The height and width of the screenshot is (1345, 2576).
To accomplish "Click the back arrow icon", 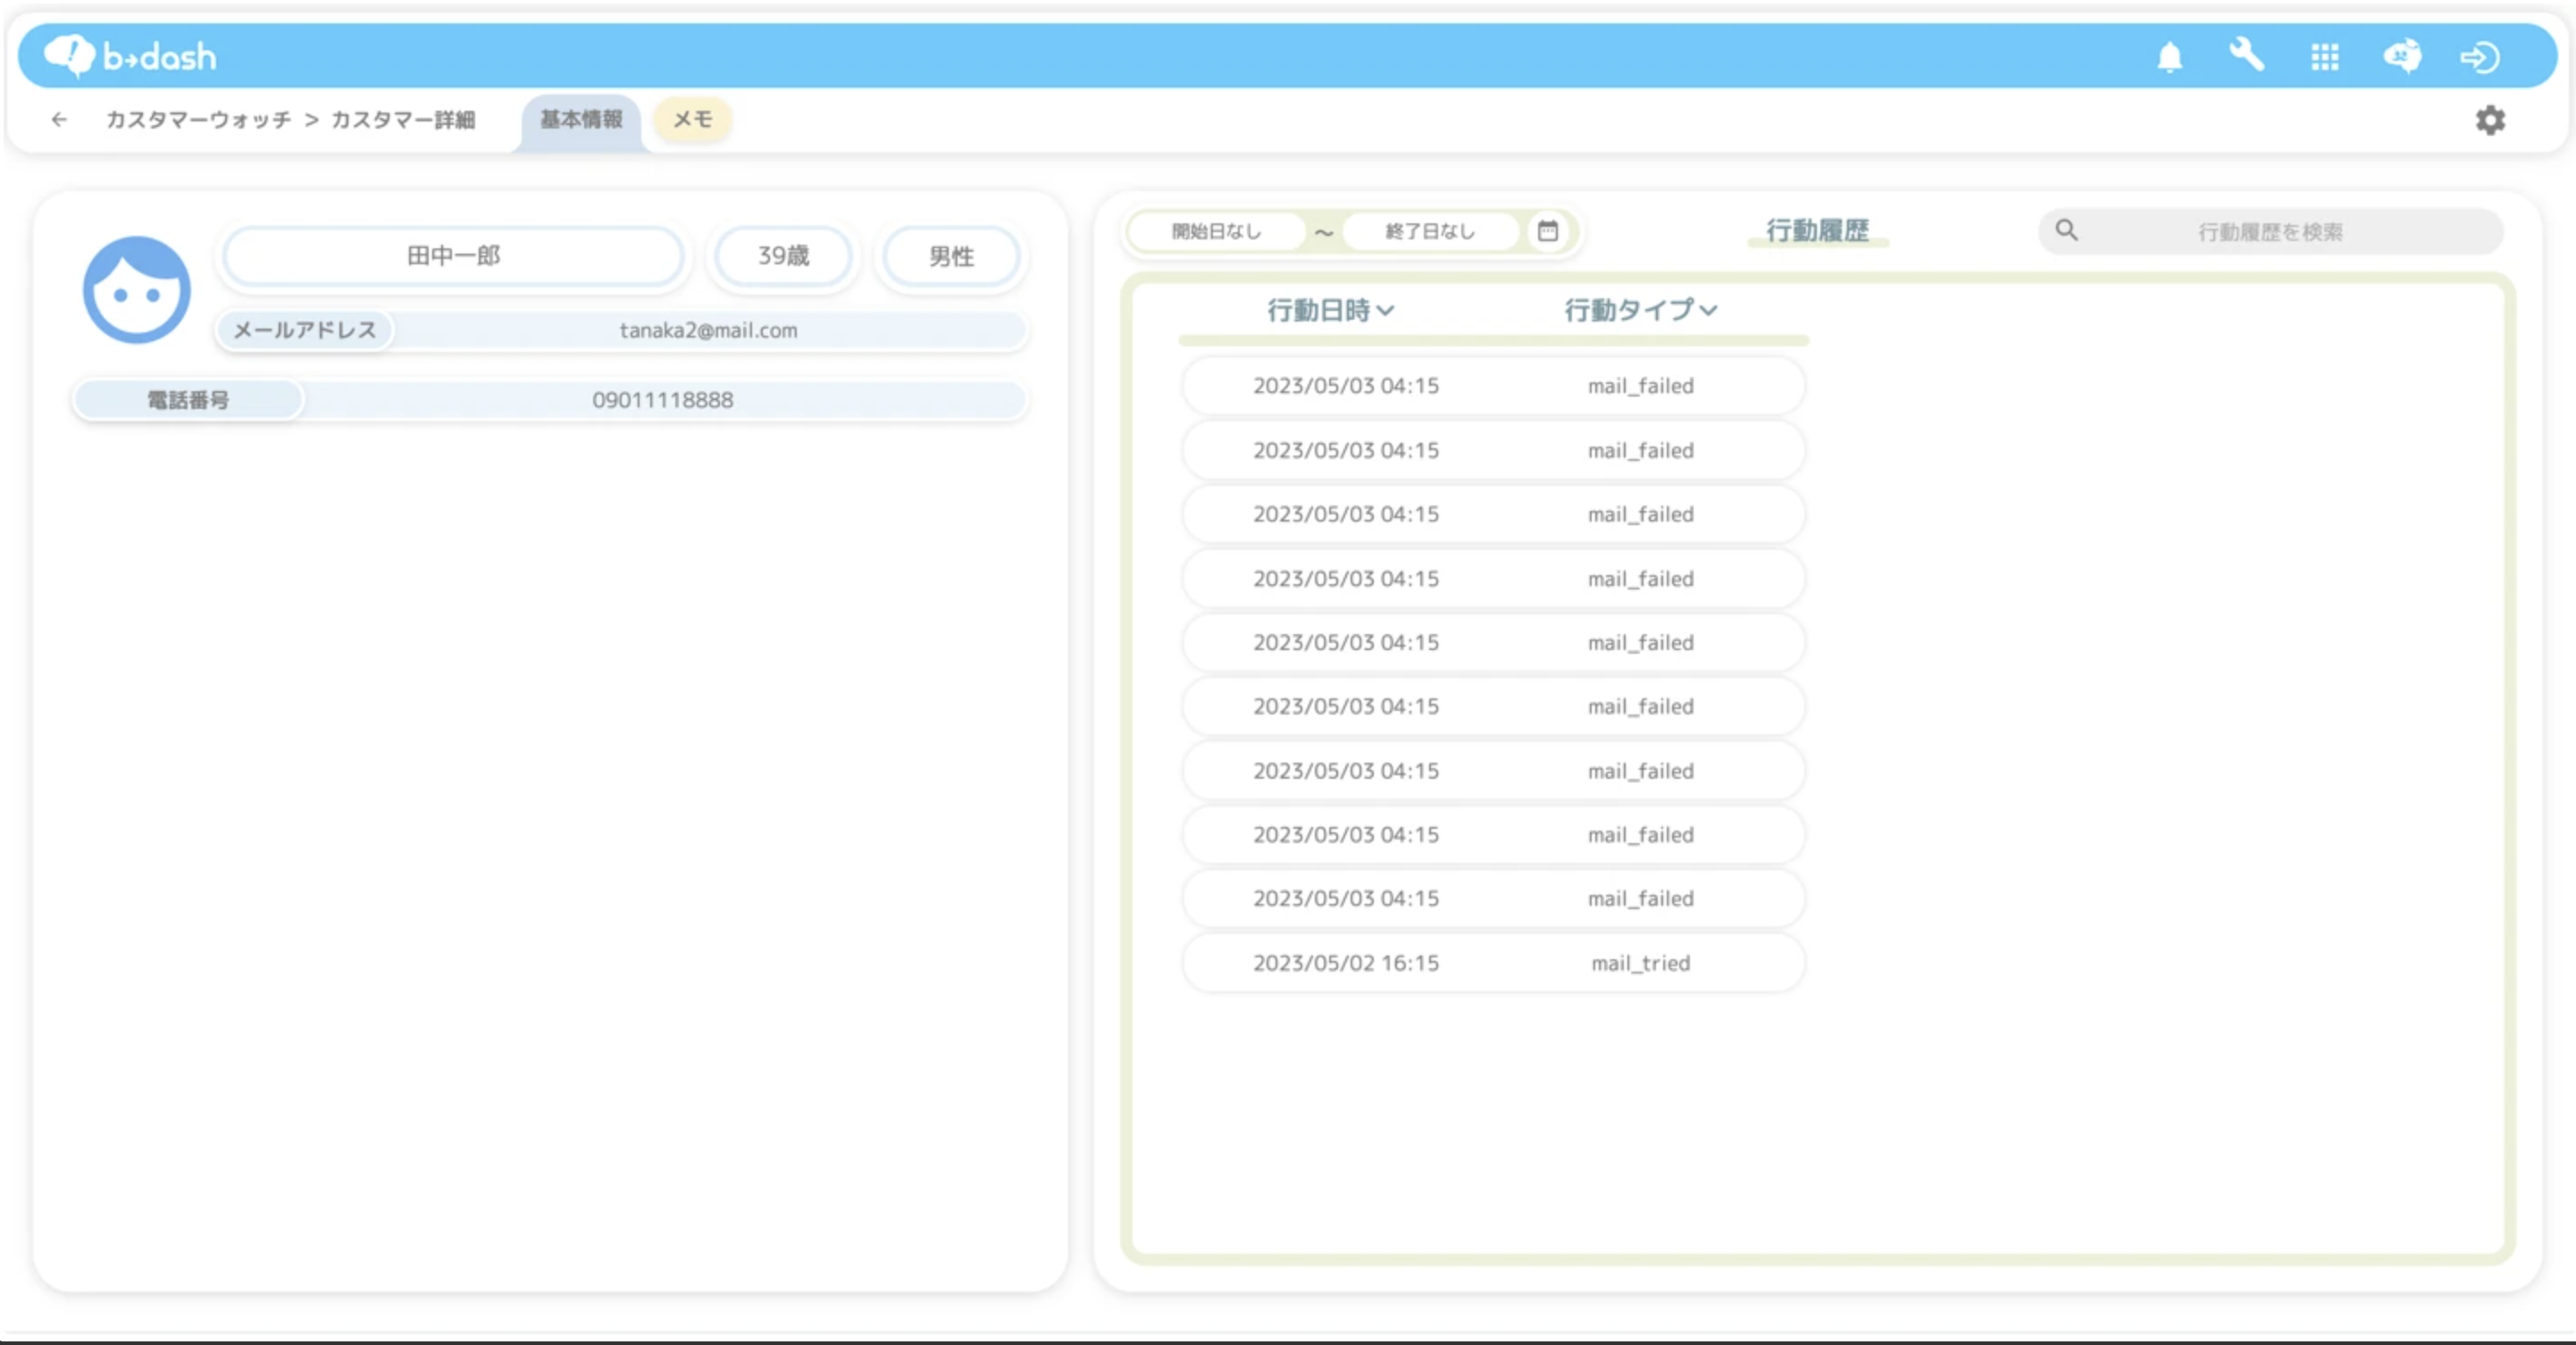I will (x=59, y=120).
